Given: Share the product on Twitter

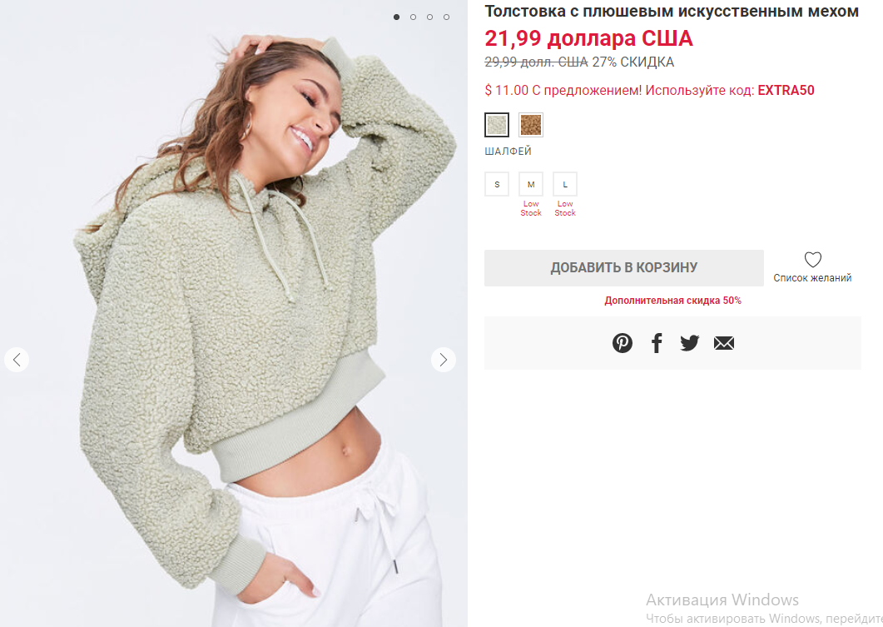Looking at the screenshot, I should [689, 342].
